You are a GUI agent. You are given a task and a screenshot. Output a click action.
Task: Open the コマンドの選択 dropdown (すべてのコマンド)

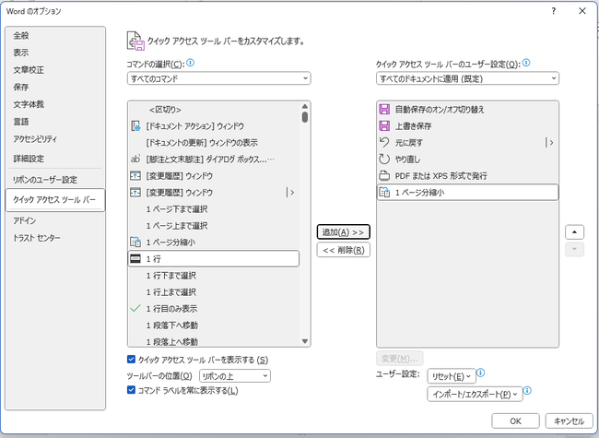pyautogui.click(x=219, y=78)
